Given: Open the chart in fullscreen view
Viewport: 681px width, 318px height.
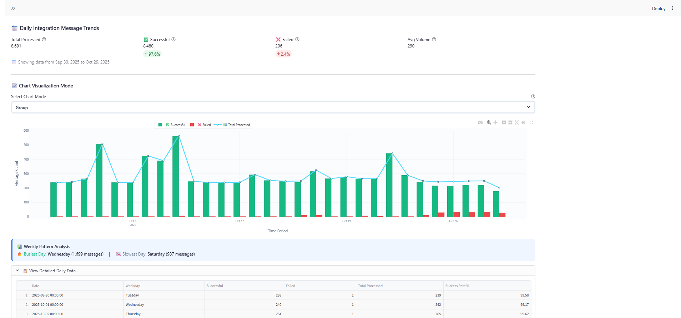Looking at the screenshot, I should click(x=531, y=122).
